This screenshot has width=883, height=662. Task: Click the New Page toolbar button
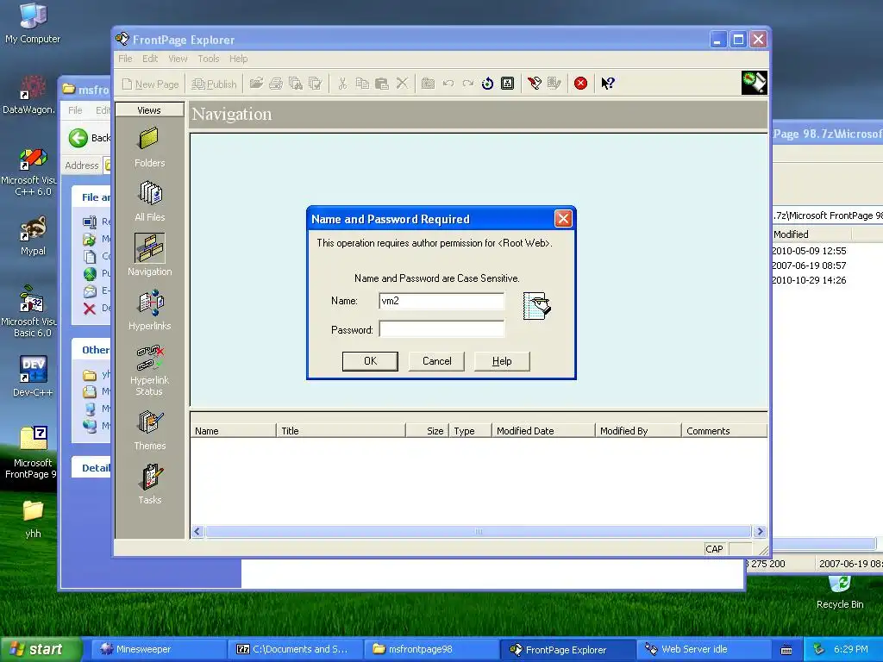click(150, 84)
